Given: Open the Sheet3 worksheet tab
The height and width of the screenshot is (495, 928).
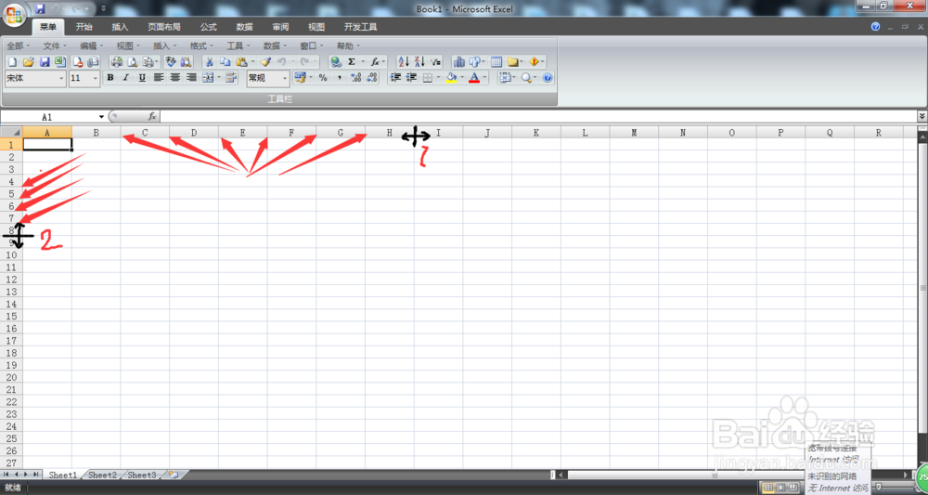Looking at the screenshot, I should [x=142, y=475].
